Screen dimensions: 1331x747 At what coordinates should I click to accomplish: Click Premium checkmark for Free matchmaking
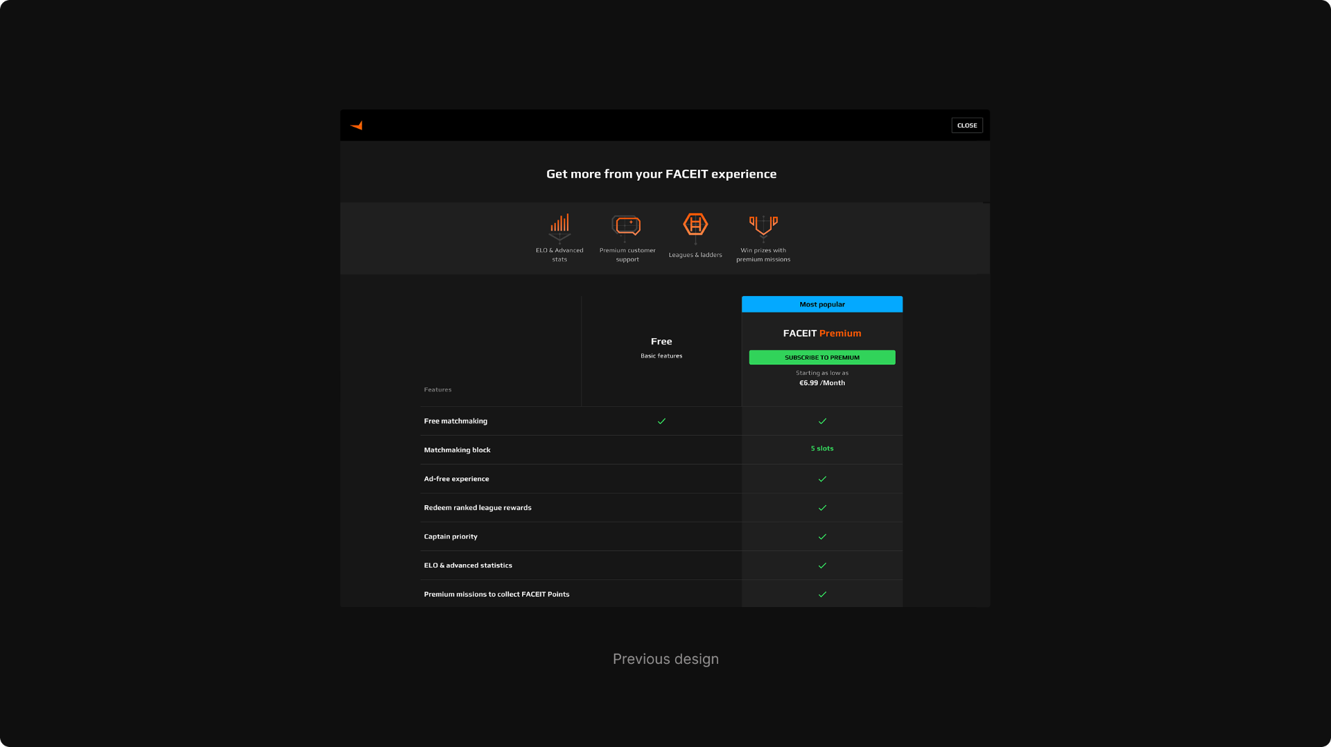point(822,421)
